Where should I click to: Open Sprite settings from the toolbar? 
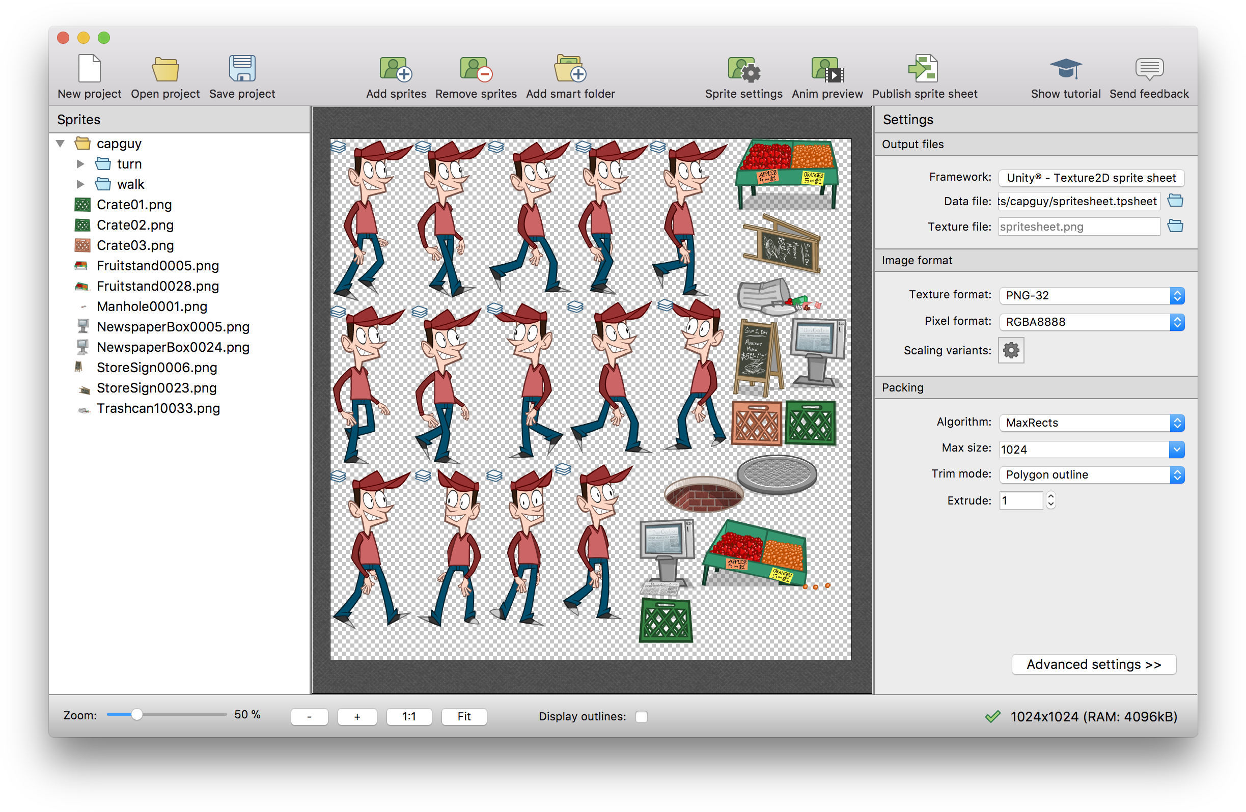click(x=743, y=70)
